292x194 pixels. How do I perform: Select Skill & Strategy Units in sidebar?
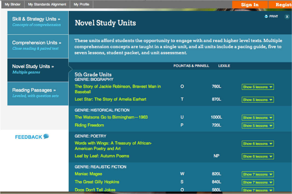coord(38,23)
